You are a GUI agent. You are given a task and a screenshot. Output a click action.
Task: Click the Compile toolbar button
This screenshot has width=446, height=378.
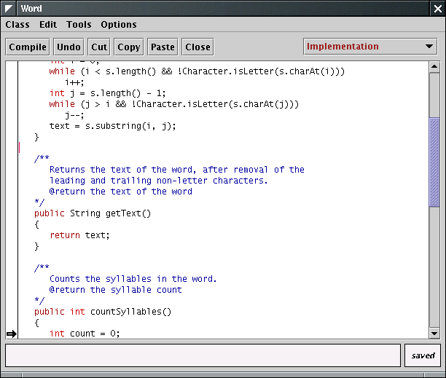coord(28,47)
